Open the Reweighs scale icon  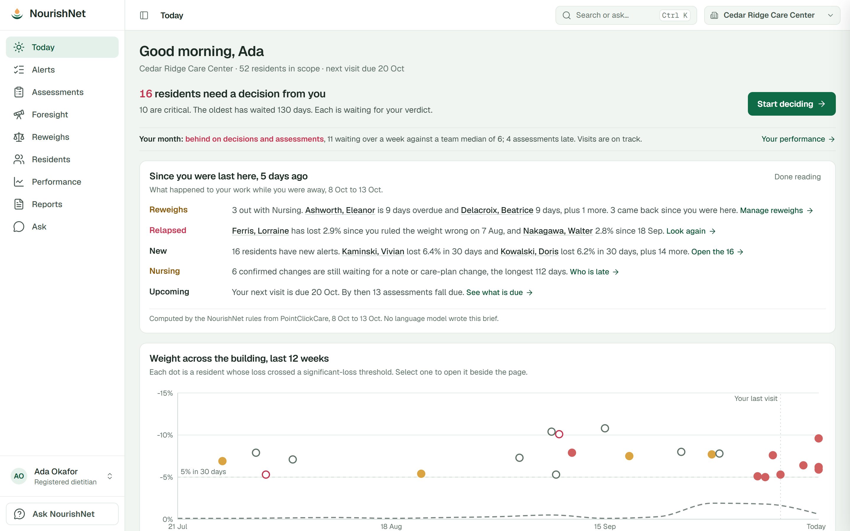click(19, 137)
